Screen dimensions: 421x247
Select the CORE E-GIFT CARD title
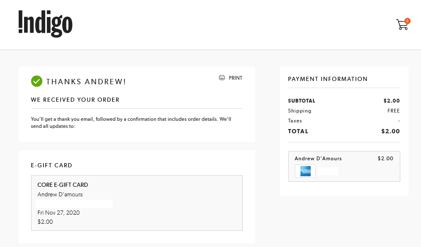pyautogui.click(x=63, y=185)
